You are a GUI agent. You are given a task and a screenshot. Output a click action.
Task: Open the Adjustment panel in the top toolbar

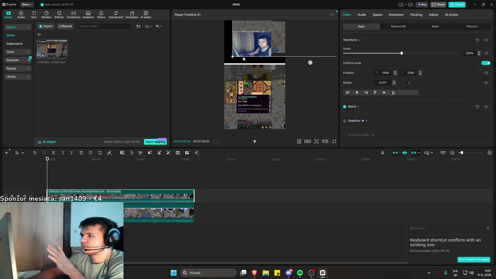[x=116, y=15]
